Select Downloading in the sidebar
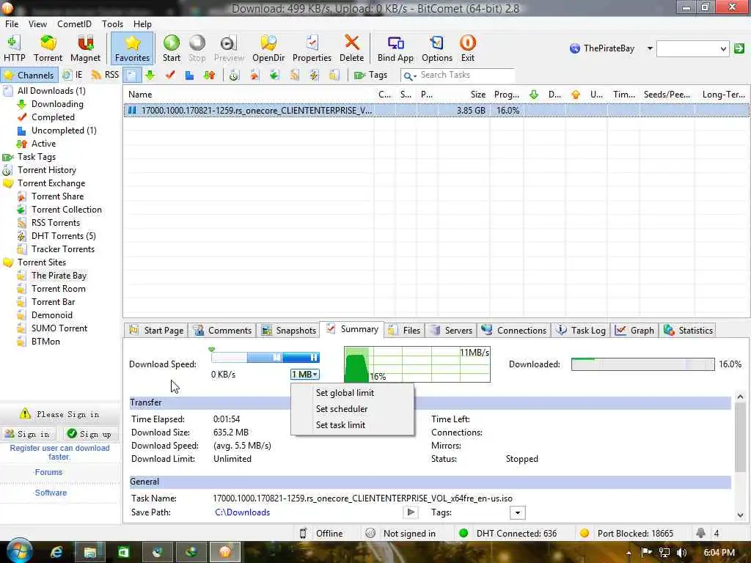 point(57,104)
